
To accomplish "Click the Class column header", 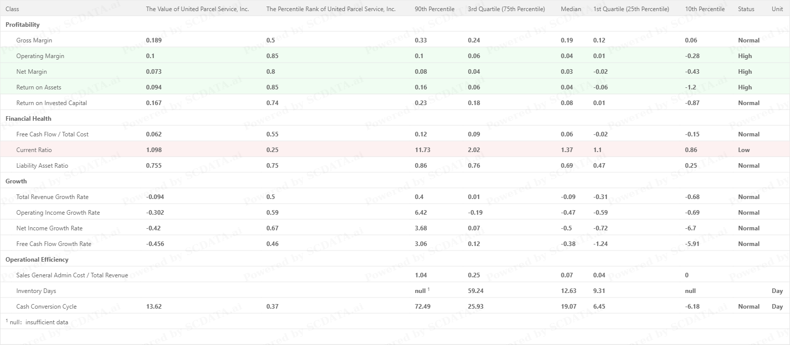I will pos(13,9).
